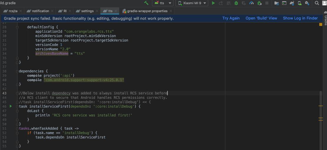The height and width of the screenshot is (150, 327).
Task: Start debugging with the green bug icon
Action: (236, 3)
